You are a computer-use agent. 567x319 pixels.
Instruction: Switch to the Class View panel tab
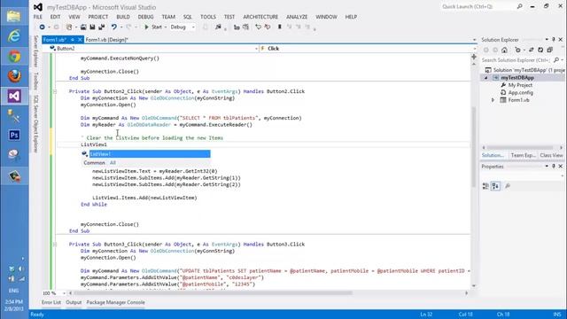pyautogui.click(x=551, y=155)
